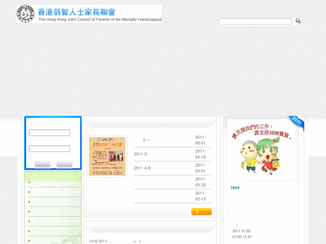Screen dimensions: 326x244
Task: Click the 19/6/2011 entry text
Action: (x=101, y=241)
